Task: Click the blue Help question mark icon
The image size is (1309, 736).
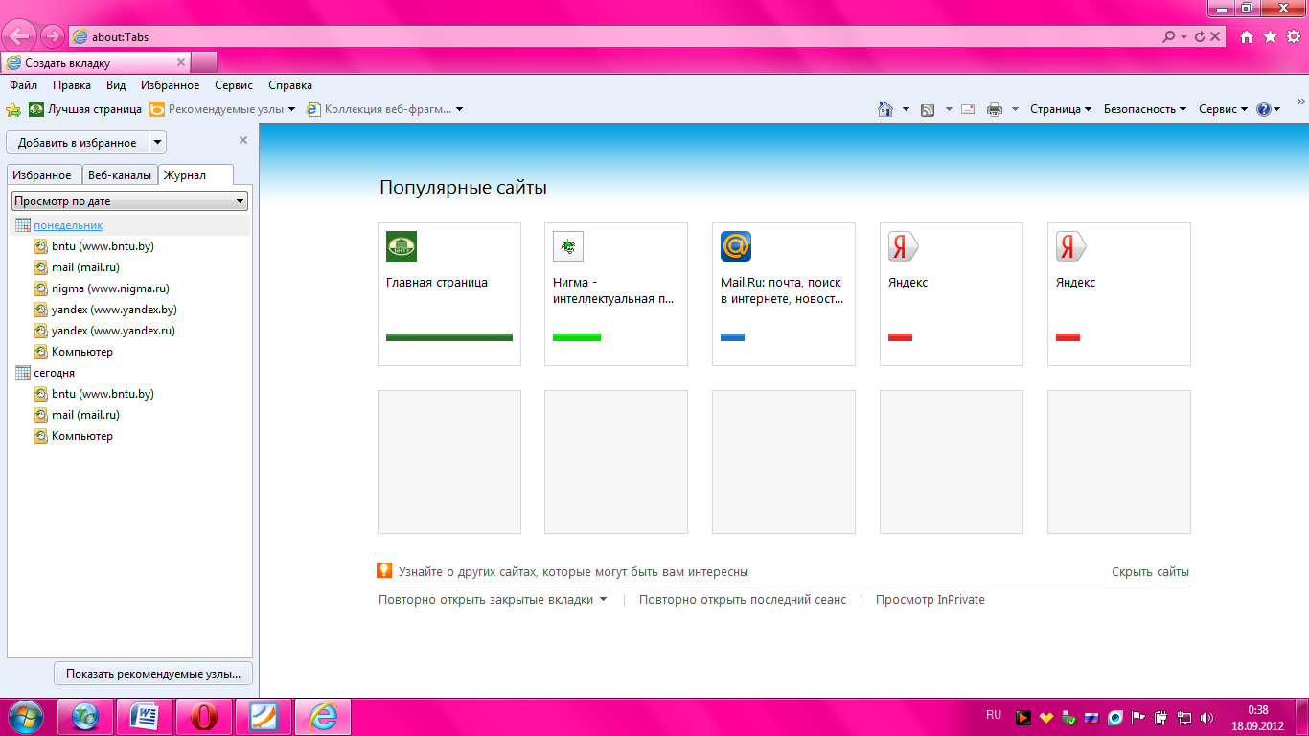Action: tap(1263, 109)
